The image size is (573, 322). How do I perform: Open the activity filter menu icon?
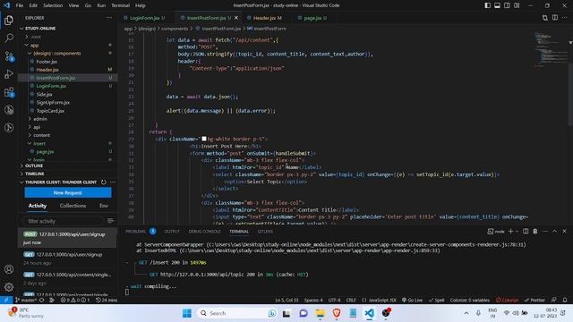[110, 221]
